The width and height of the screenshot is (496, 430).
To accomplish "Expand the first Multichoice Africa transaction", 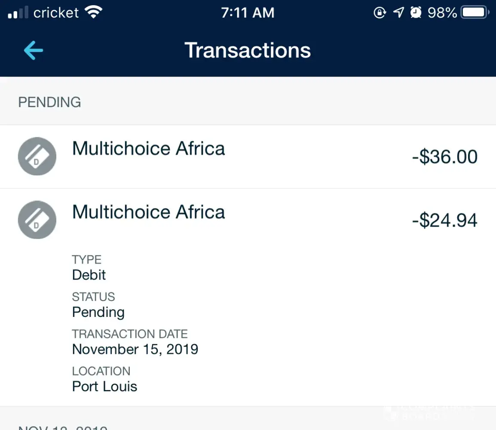I will pyautogui.click(x=149, y=149).
